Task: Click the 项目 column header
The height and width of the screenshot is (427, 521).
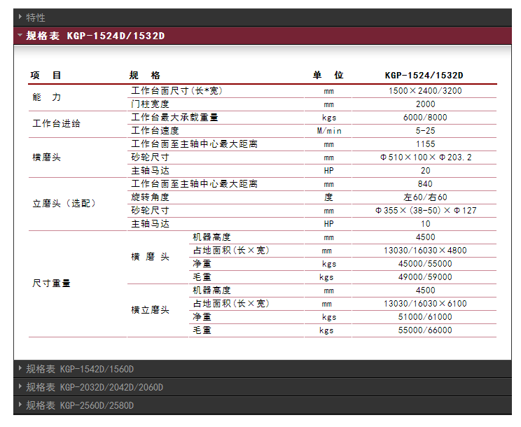Action: tap(46, 76)
